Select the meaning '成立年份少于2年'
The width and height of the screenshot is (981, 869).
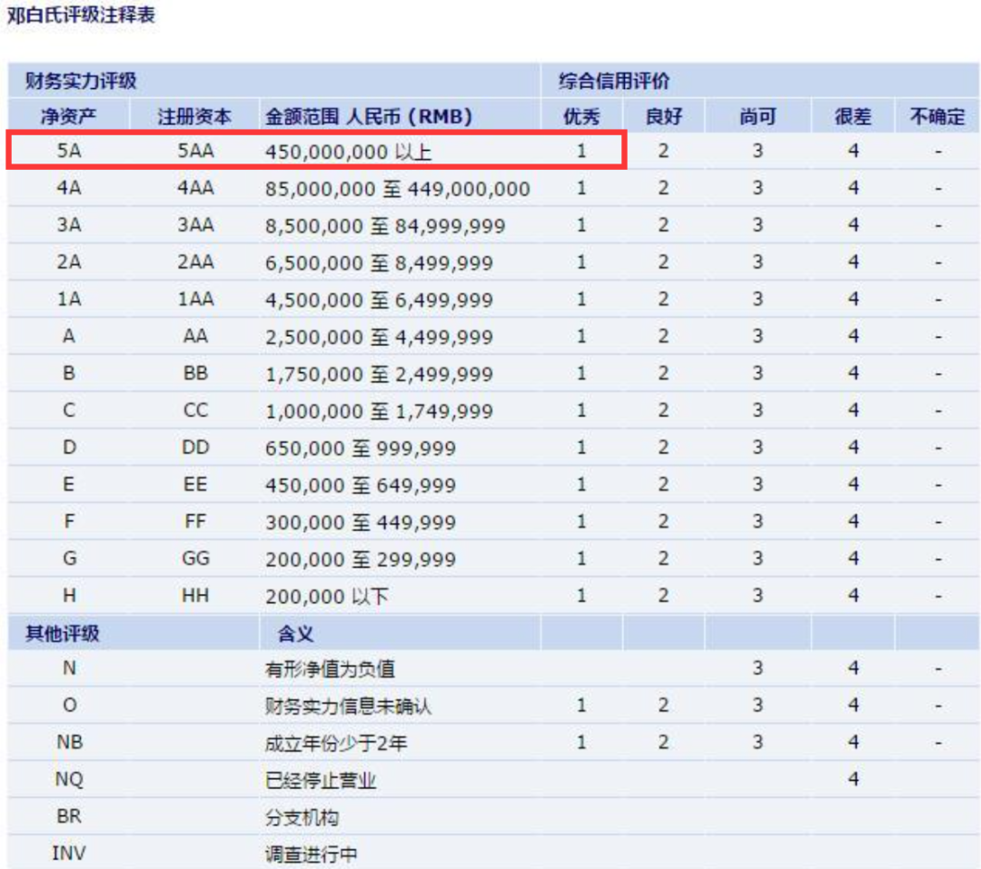click(x=336, y=743)
